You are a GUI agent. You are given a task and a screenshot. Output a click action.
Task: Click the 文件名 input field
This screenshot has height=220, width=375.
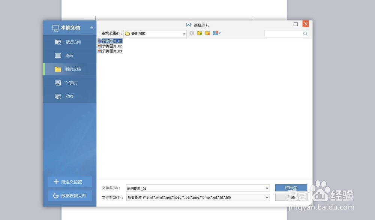coord(195,188)
